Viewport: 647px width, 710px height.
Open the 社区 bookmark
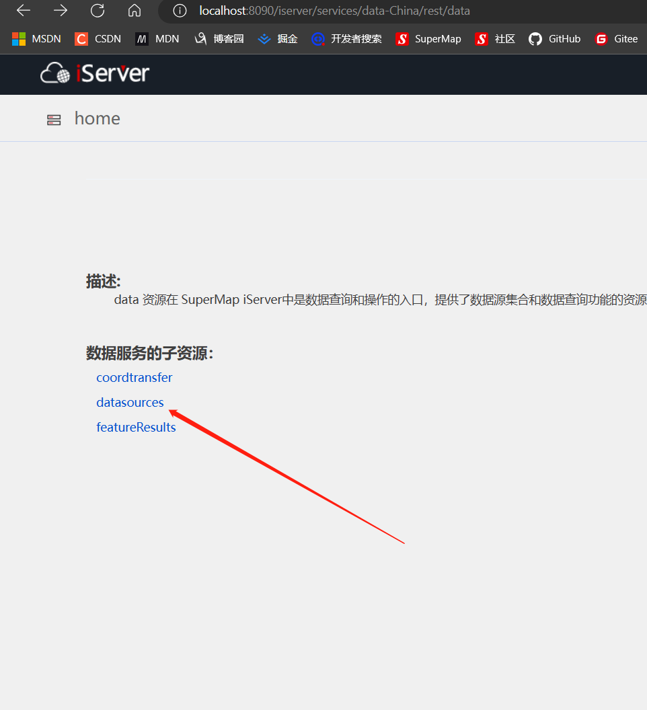pos(495,39)
